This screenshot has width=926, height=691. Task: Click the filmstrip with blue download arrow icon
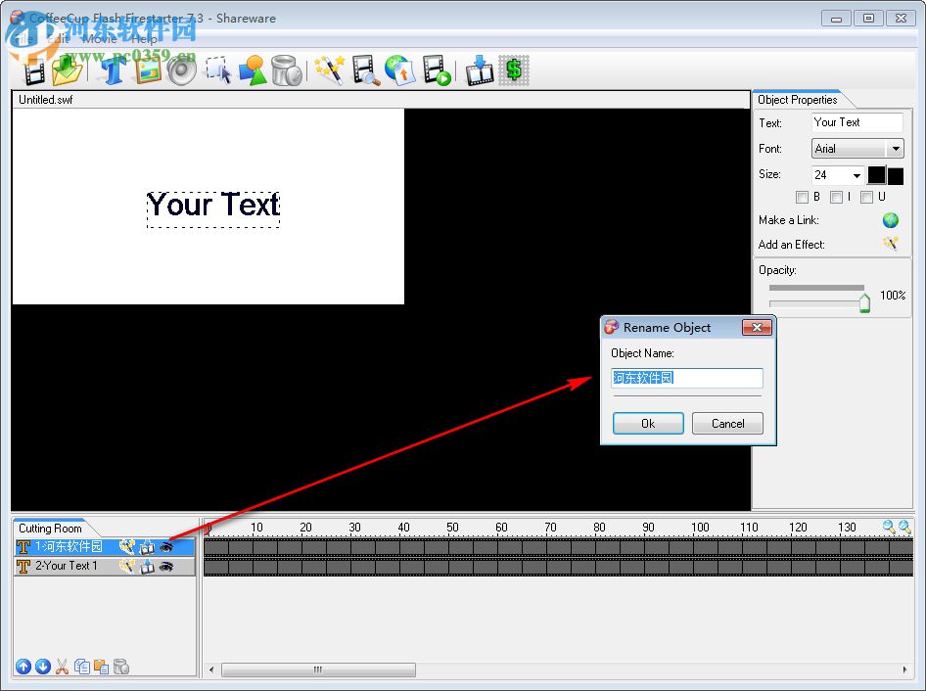479,70
